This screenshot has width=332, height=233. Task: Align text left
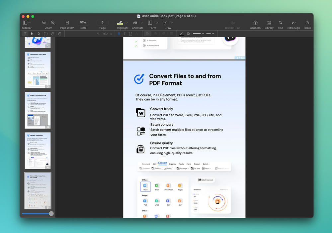click(x=148, y=34)
